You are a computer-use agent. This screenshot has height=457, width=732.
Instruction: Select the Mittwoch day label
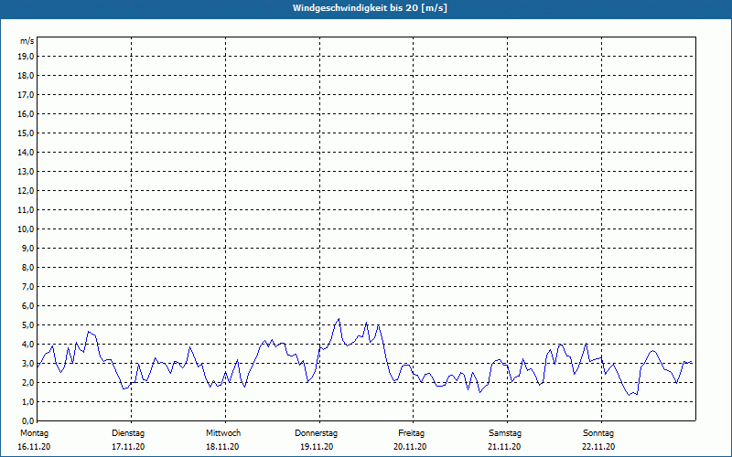223,432
